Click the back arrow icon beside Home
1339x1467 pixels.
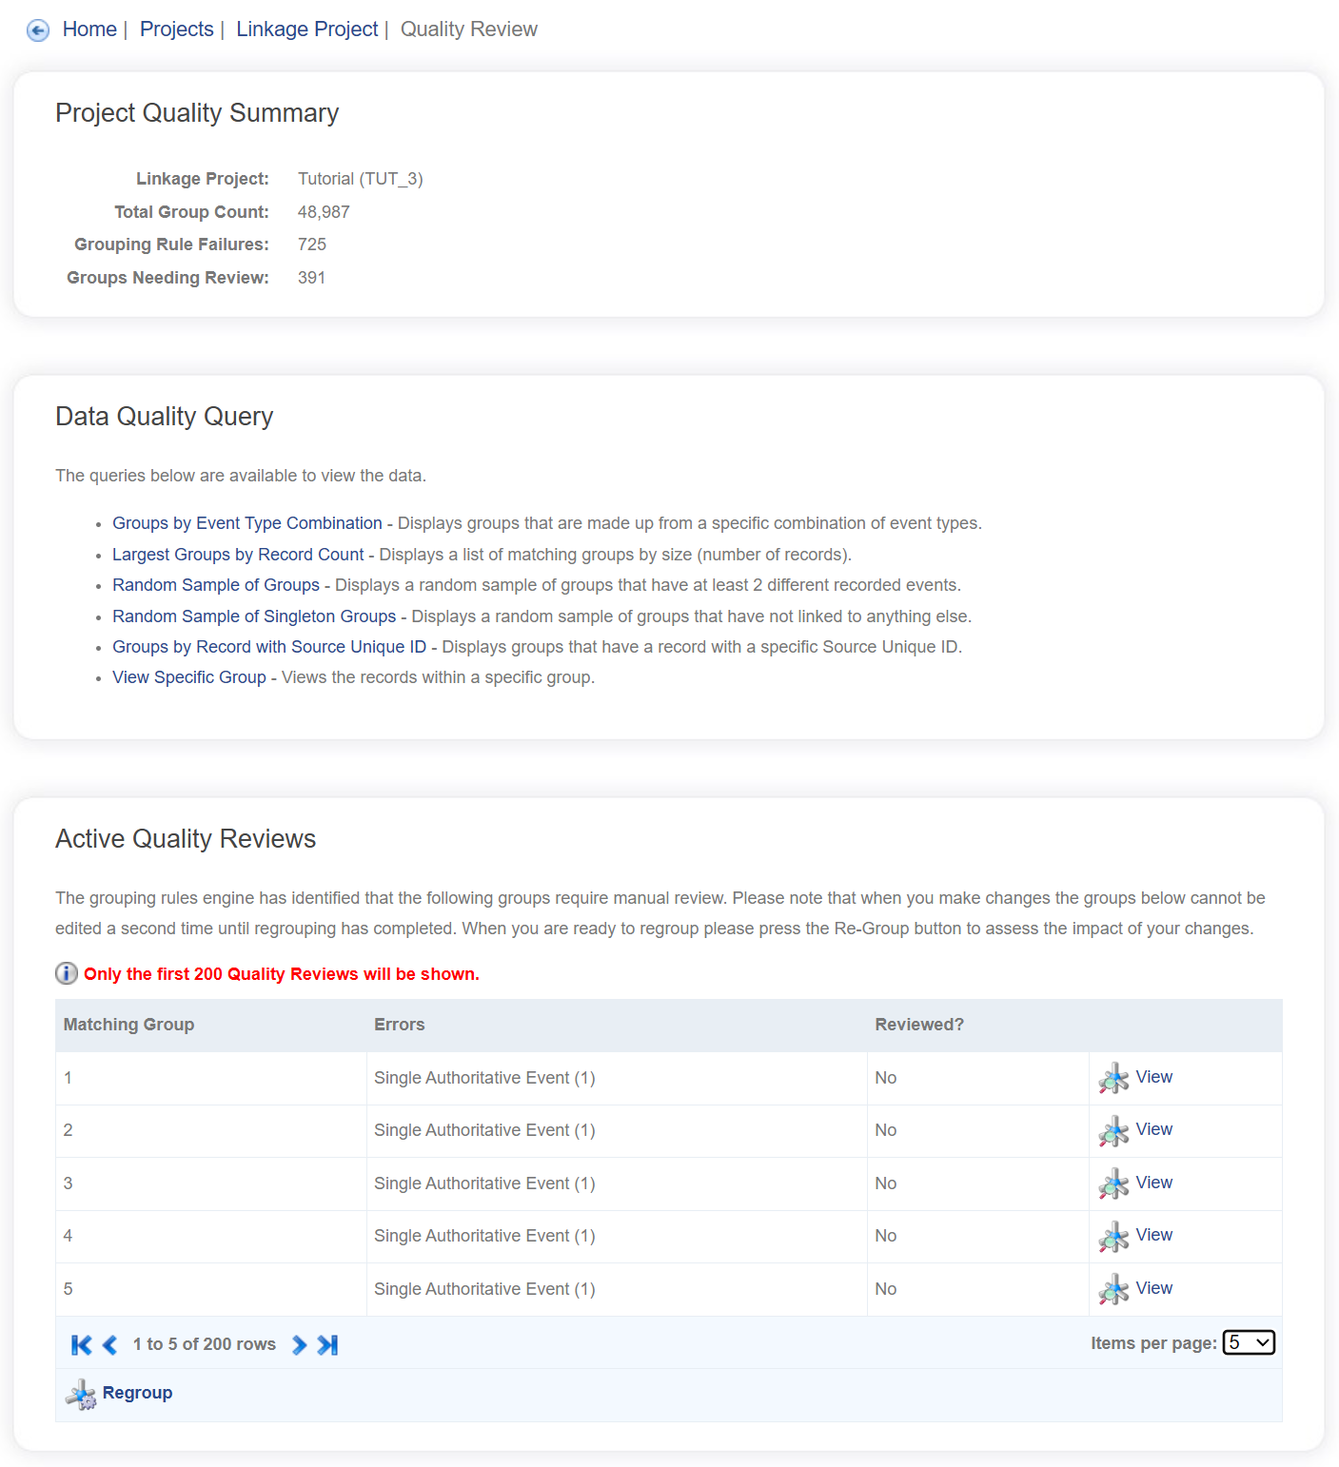38,30
